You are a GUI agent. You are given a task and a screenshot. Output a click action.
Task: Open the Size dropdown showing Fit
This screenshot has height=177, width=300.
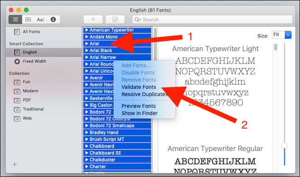click(x=282, y=35)
